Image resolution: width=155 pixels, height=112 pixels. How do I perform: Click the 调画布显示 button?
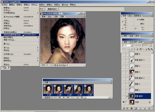coord(52,9)
